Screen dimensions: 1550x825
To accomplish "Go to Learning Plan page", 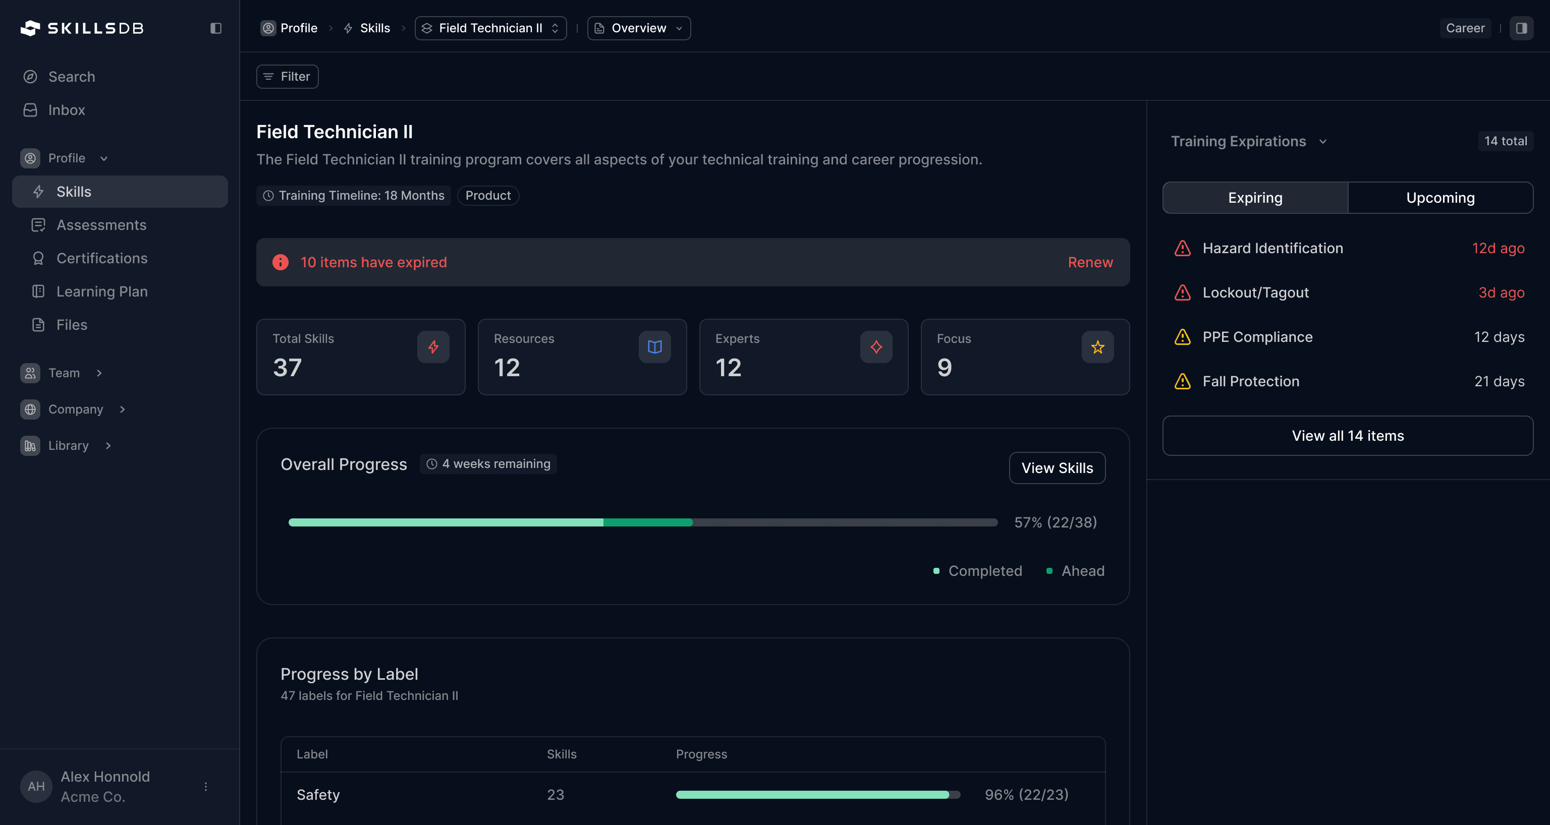I will [x=102, y=291].
